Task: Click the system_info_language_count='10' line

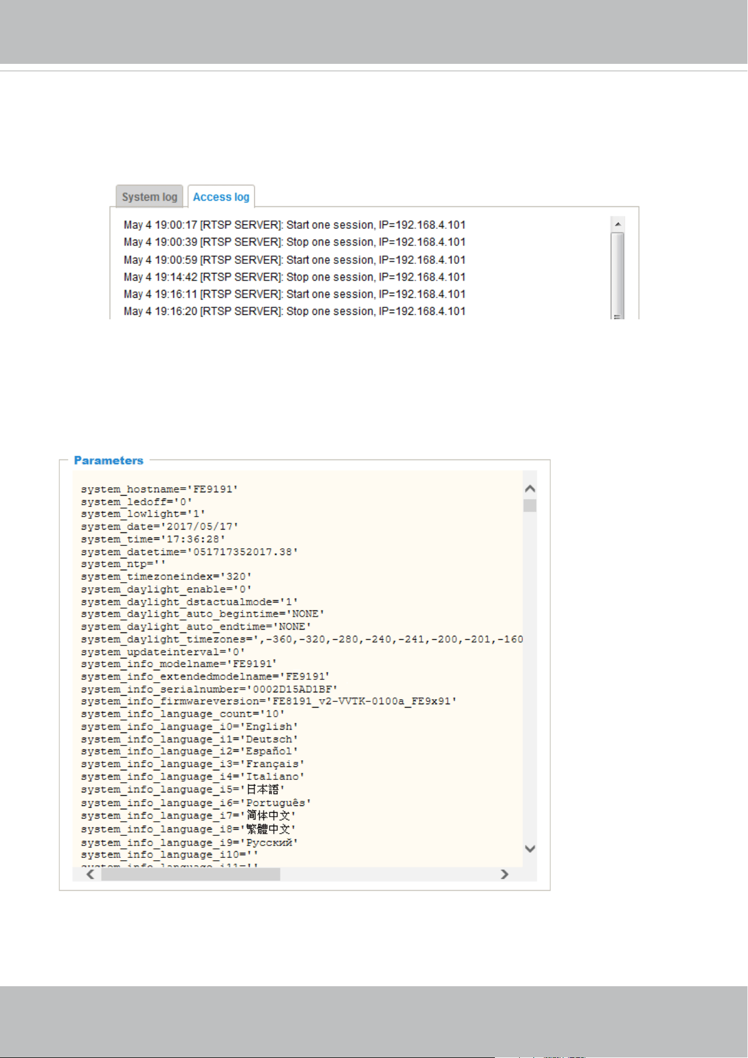Action: coord(182,714)
